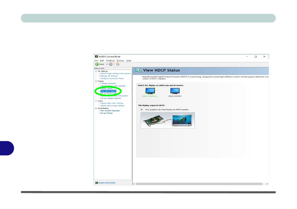Image resolution: width=297 pixels, height=209 pixels.
Task: Select Set up Mosaic
Action: (106, 113)
